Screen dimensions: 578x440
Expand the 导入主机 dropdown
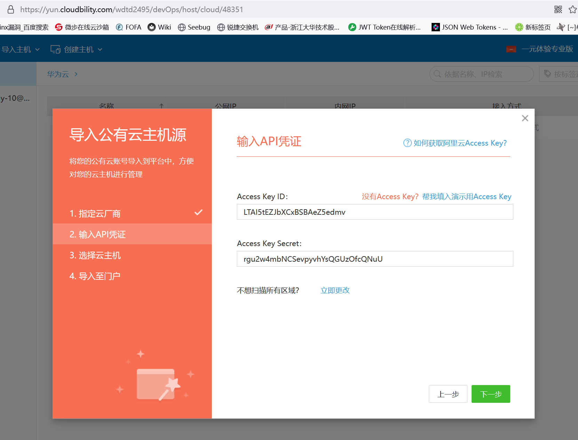pyautogui.click(x=20, y=49)
